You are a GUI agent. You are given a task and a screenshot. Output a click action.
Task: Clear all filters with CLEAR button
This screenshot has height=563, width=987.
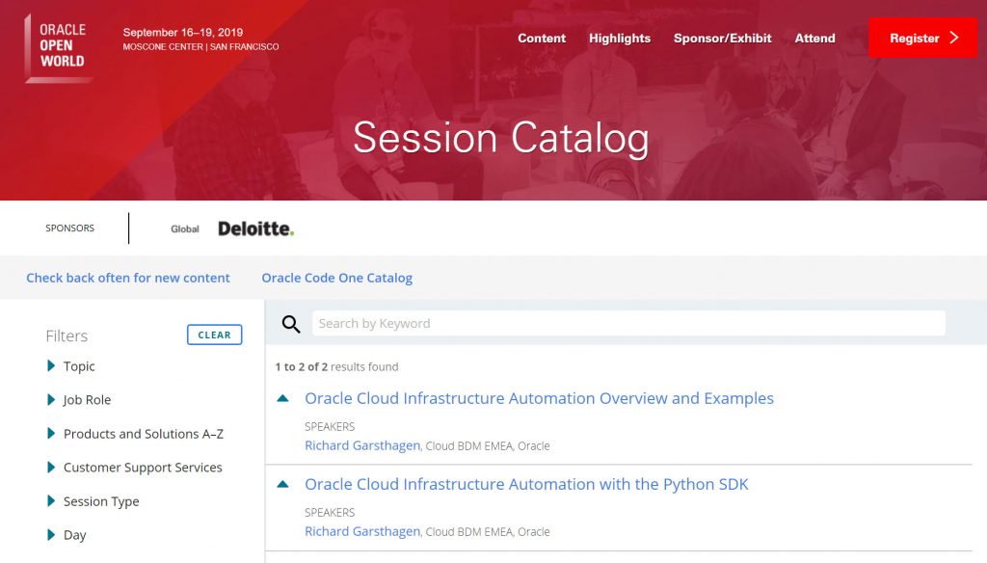pos(215,335)
